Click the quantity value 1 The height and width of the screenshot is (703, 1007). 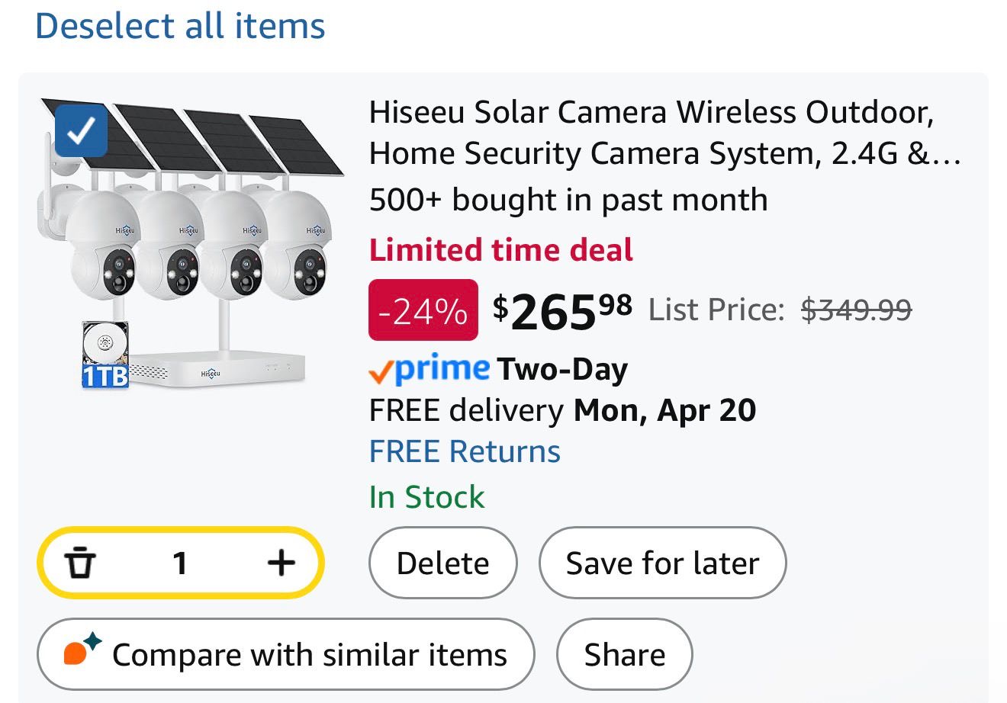click(x=180, y=563)
